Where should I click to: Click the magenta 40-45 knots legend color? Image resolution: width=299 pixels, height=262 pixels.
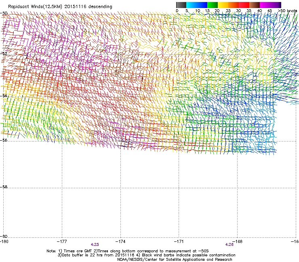[265, 5]
